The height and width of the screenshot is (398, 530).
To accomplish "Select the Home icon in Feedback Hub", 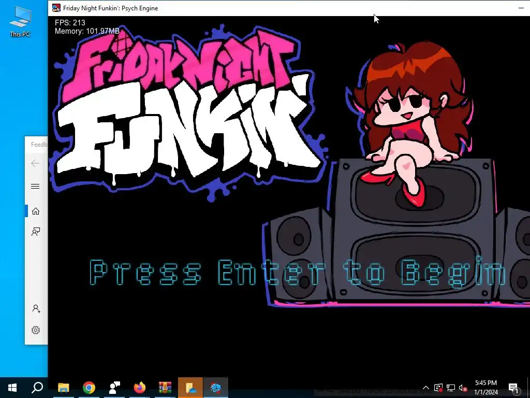I will point(36,211).
